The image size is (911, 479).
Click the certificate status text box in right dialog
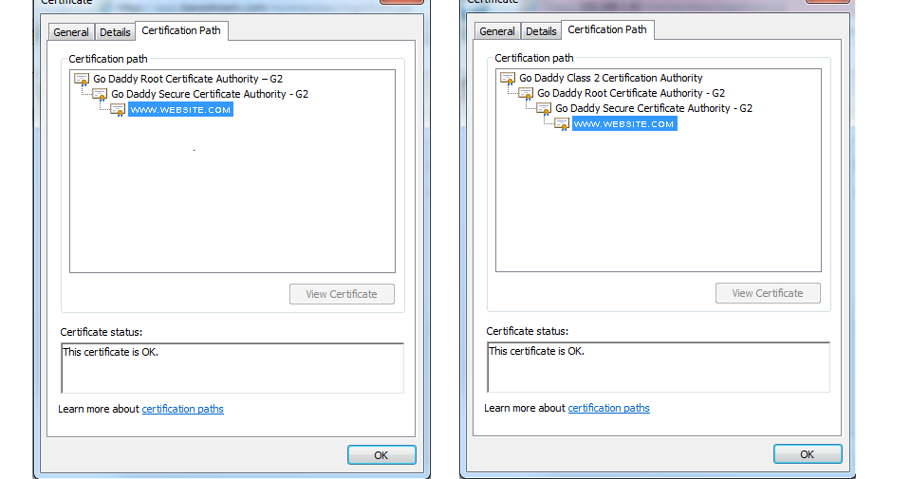(659, 367)
